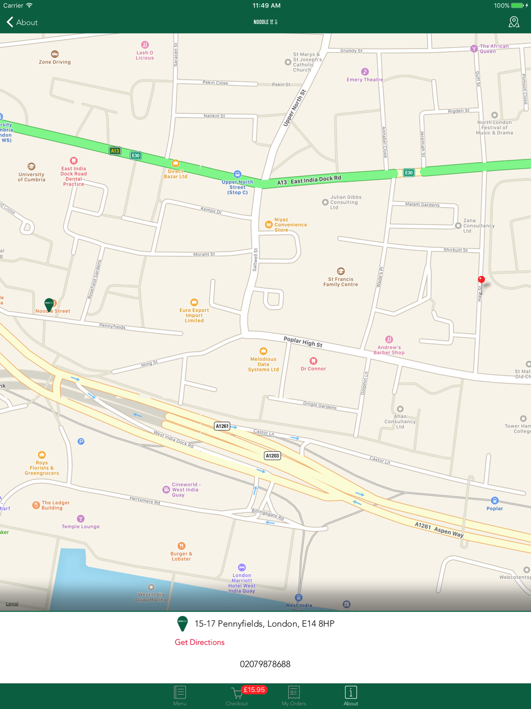This screenshot has width=531, height=709.
Task: Tap the Temple Lounge icon
Action: click(x=81, y=519)
